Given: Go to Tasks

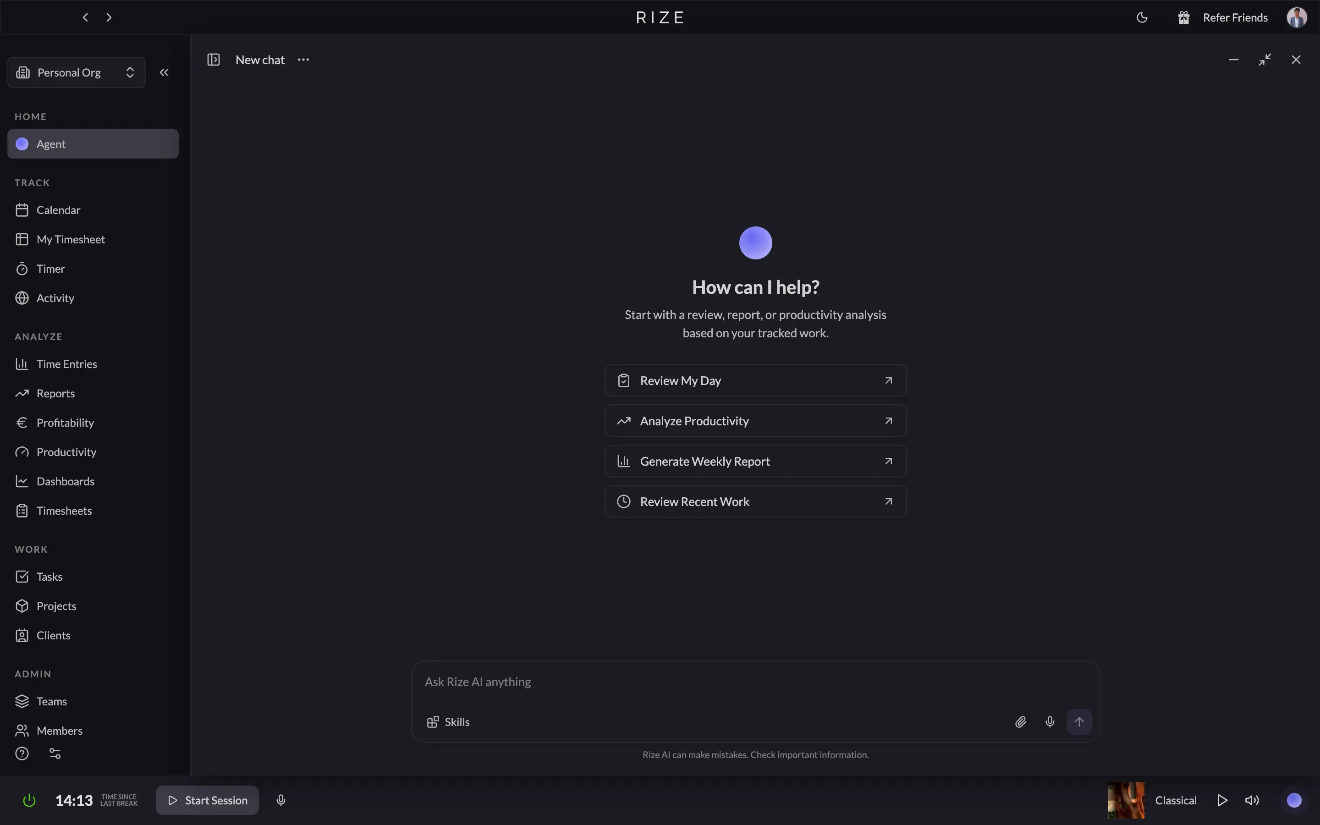Looking at the screenshot, I should (x=93, y=577).
